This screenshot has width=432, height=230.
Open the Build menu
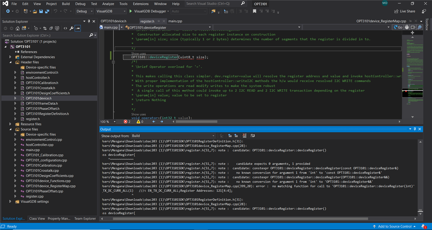pyautogui.click(x=66, y=4)
